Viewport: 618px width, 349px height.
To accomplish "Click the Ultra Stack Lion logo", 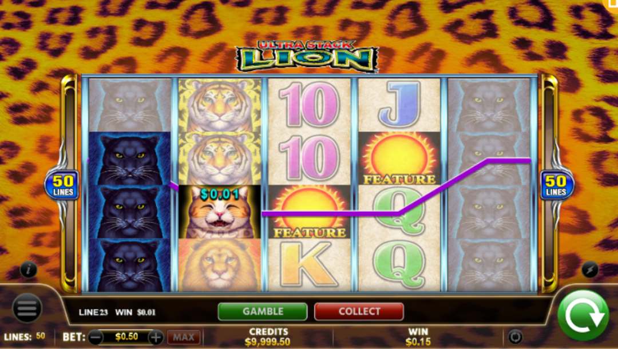I will pyautogui.click(x=307, y=57).
